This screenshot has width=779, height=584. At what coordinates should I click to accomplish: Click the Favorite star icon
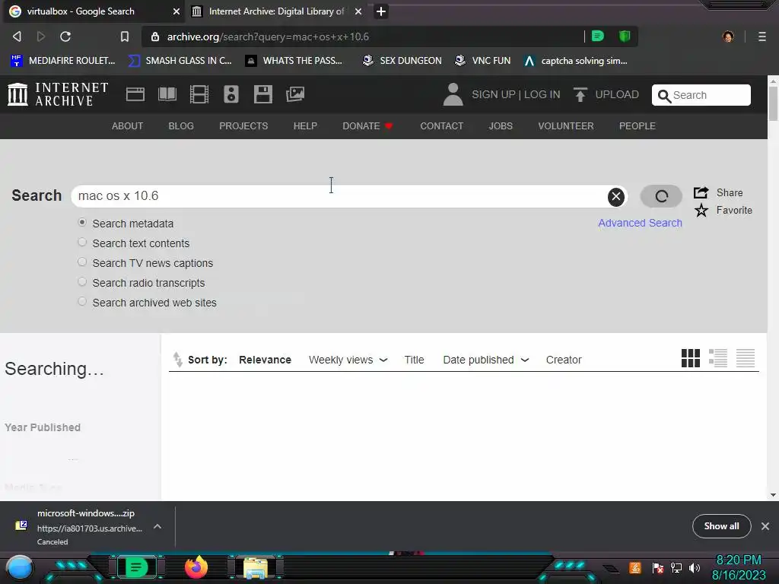[x=701, y=210]
